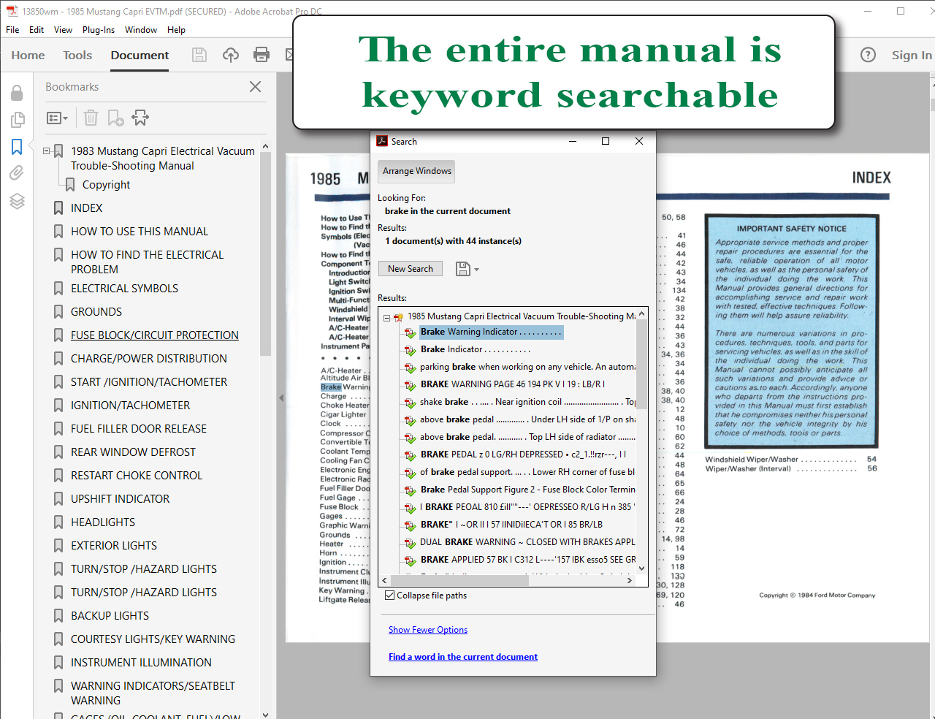
Task: Open the File menu
Action: pos(12,30)
